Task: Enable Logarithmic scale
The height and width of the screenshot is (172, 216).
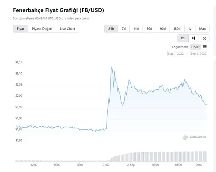Action: pos(180,47)
